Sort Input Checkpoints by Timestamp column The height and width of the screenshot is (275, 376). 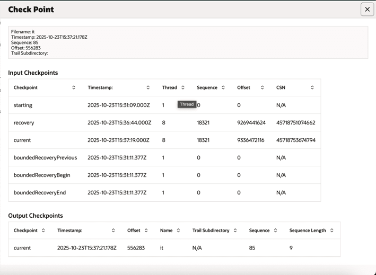[148, 87]
